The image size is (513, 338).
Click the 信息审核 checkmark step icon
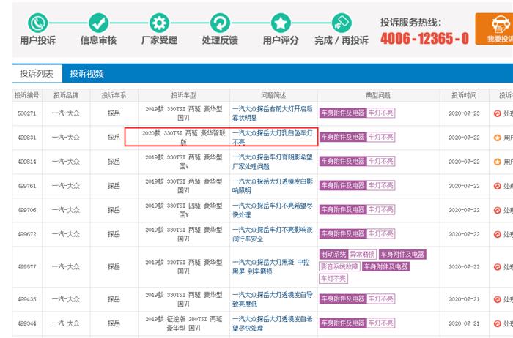tap(98, 23)
